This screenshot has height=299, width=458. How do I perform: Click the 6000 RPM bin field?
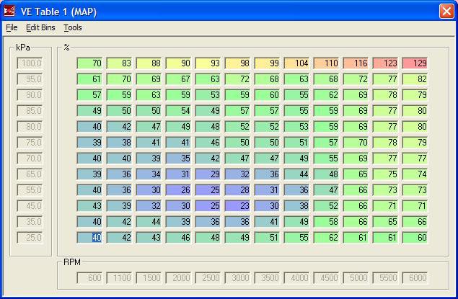pyautogui.click(x=415, y=277)
